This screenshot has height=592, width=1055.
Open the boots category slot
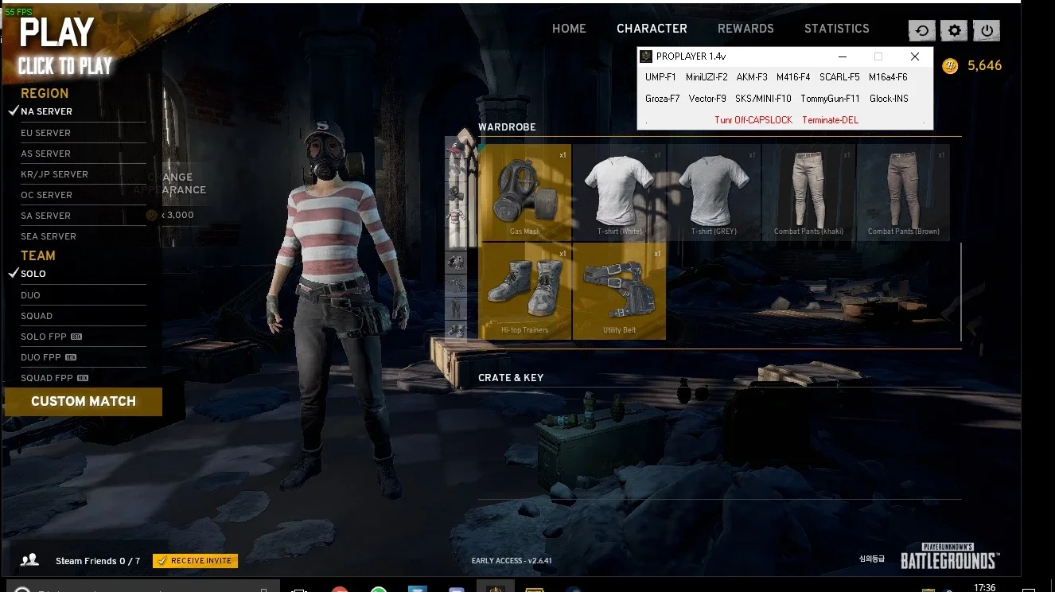[456, 331]
